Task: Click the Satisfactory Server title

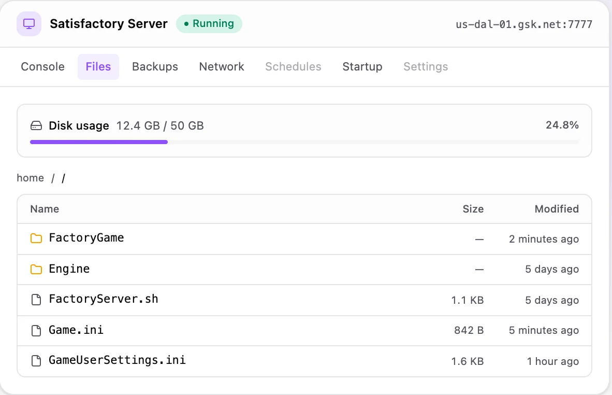Action: pos(109,24)
